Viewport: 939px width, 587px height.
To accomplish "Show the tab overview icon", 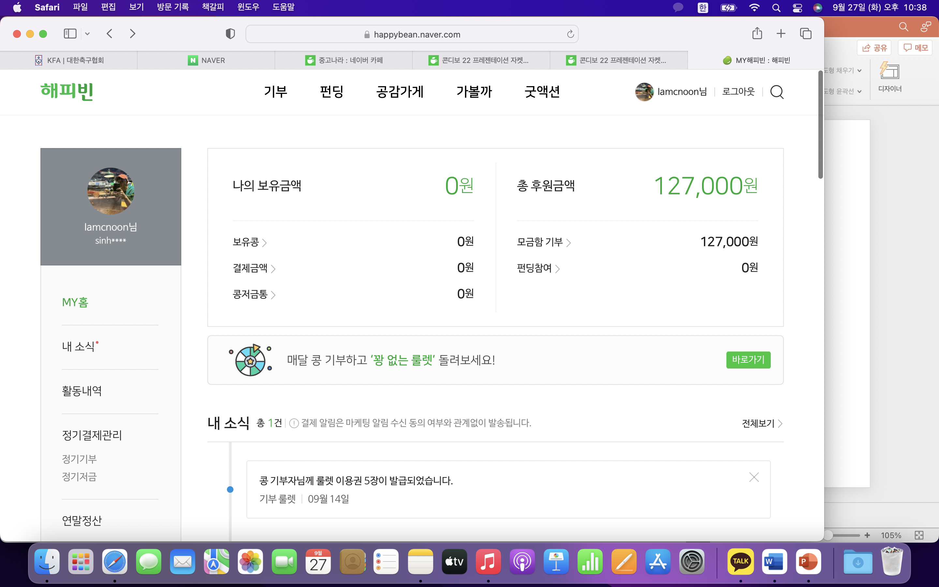I will (x=806, y=34).
